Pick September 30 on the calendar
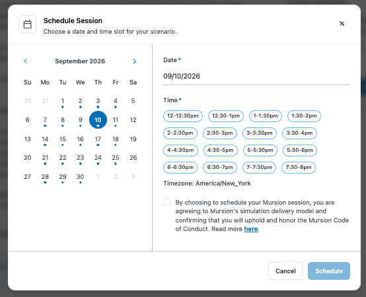The width and height of the screenshot is (366, 297). (x=81, y=177)
